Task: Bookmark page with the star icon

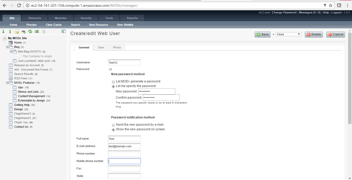Action: click(331, 5)
